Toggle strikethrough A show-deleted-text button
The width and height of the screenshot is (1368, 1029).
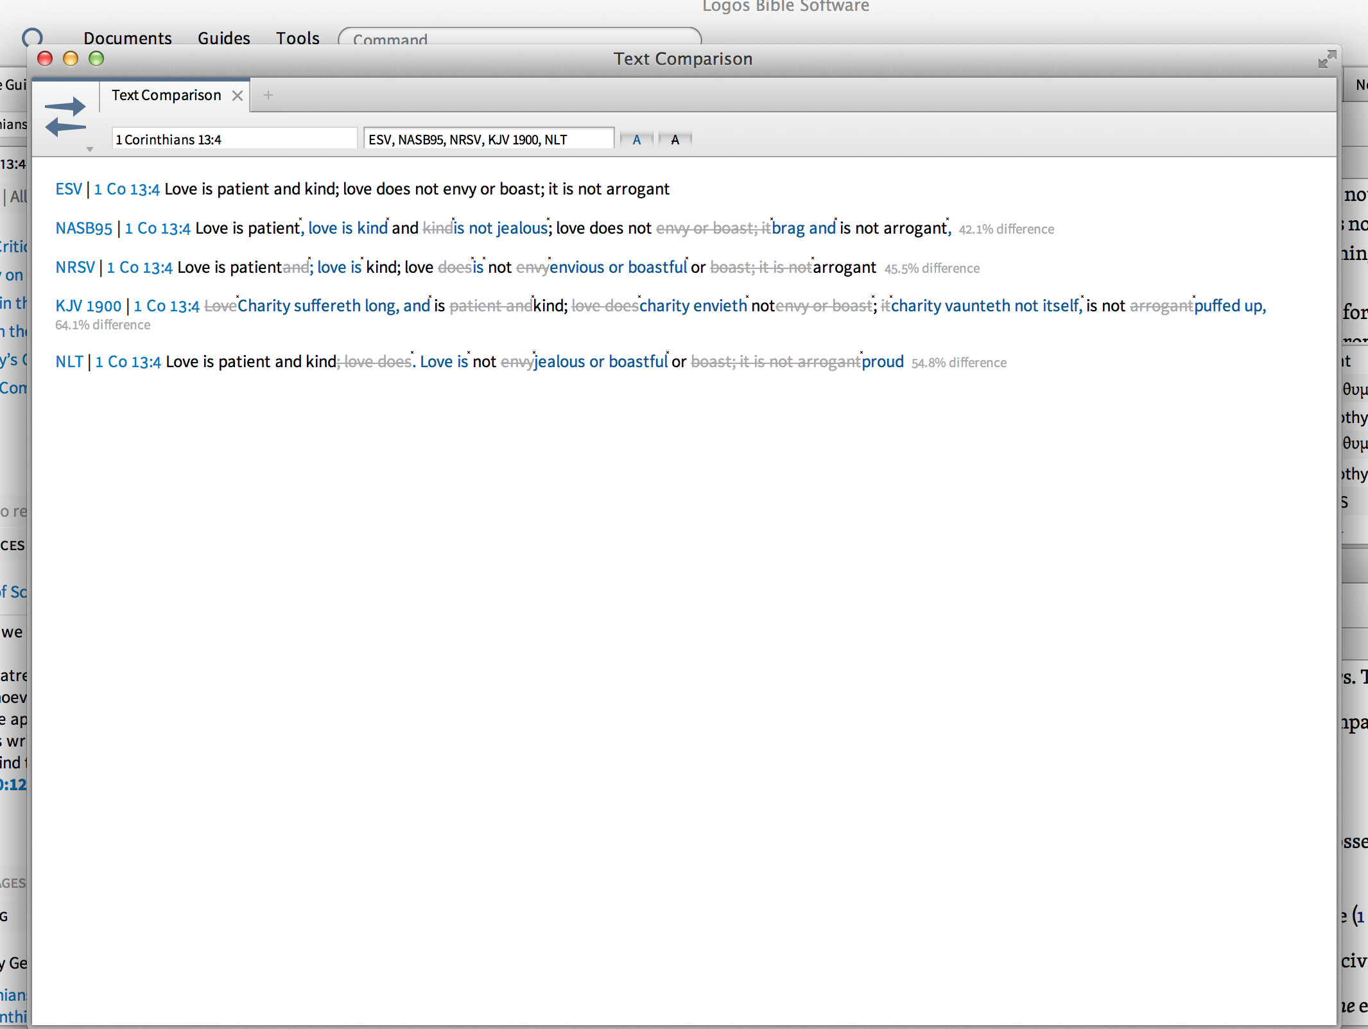click(x=675, y=139)
